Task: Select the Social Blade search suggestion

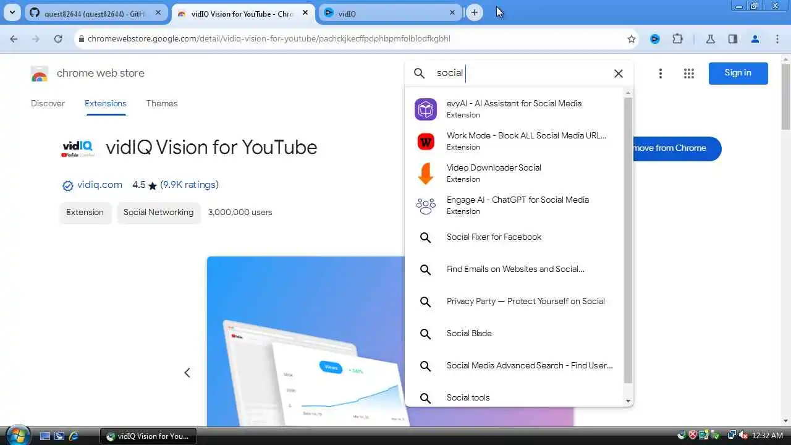Action: coord(514,334)
